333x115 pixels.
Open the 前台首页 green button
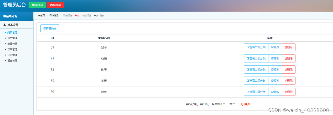click(37, 5)
